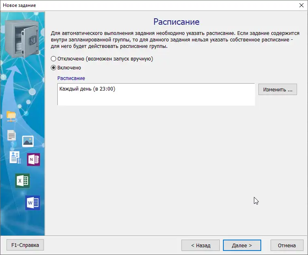Go back with the "< Назад" button
This screenshot has height=255, width=308.
201,245
